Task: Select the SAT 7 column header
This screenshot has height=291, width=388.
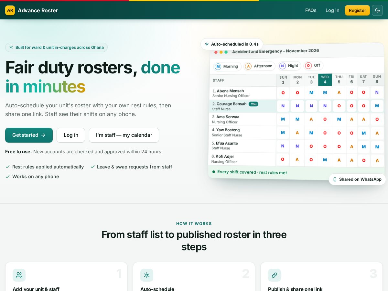Action: click(363, 79)
